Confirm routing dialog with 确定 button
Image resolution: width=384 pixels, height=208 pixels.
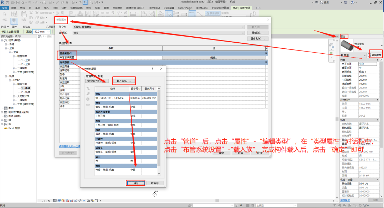136,183
